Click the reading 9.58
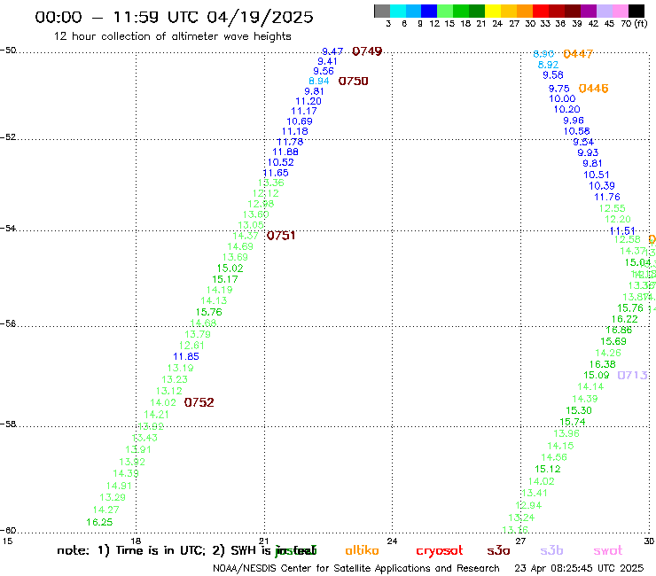656x576 pixels. pos(553,74)
